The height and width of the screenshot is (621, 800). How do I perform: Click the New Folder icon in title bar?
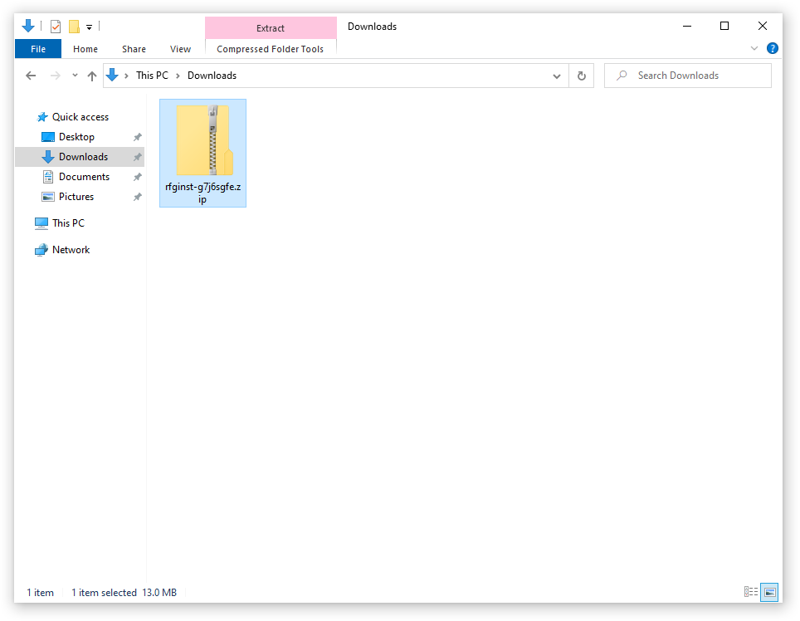click(75, 26)
